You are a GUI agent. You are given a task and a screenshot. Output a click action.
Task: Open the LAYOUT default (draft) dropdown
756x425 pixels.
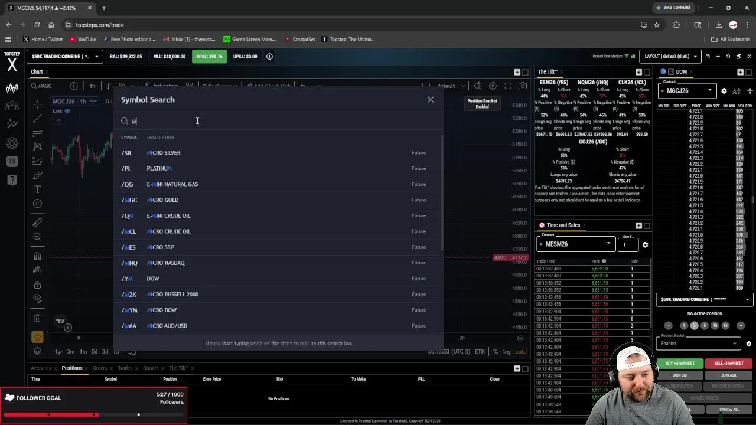coord(671,57)
